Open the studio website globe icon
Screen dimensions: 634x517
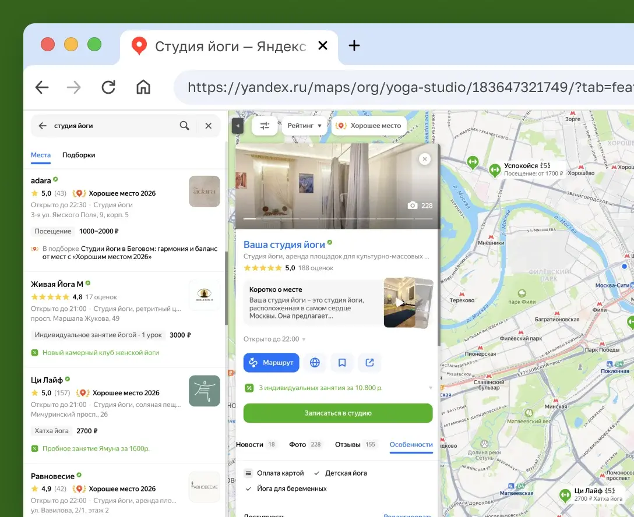tap(315, 362)
